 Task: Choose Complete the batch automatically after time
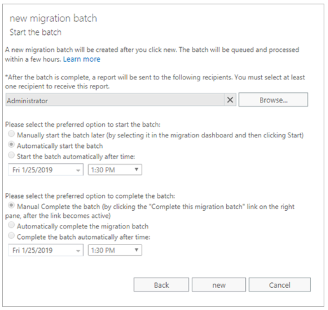pos(11,236)
